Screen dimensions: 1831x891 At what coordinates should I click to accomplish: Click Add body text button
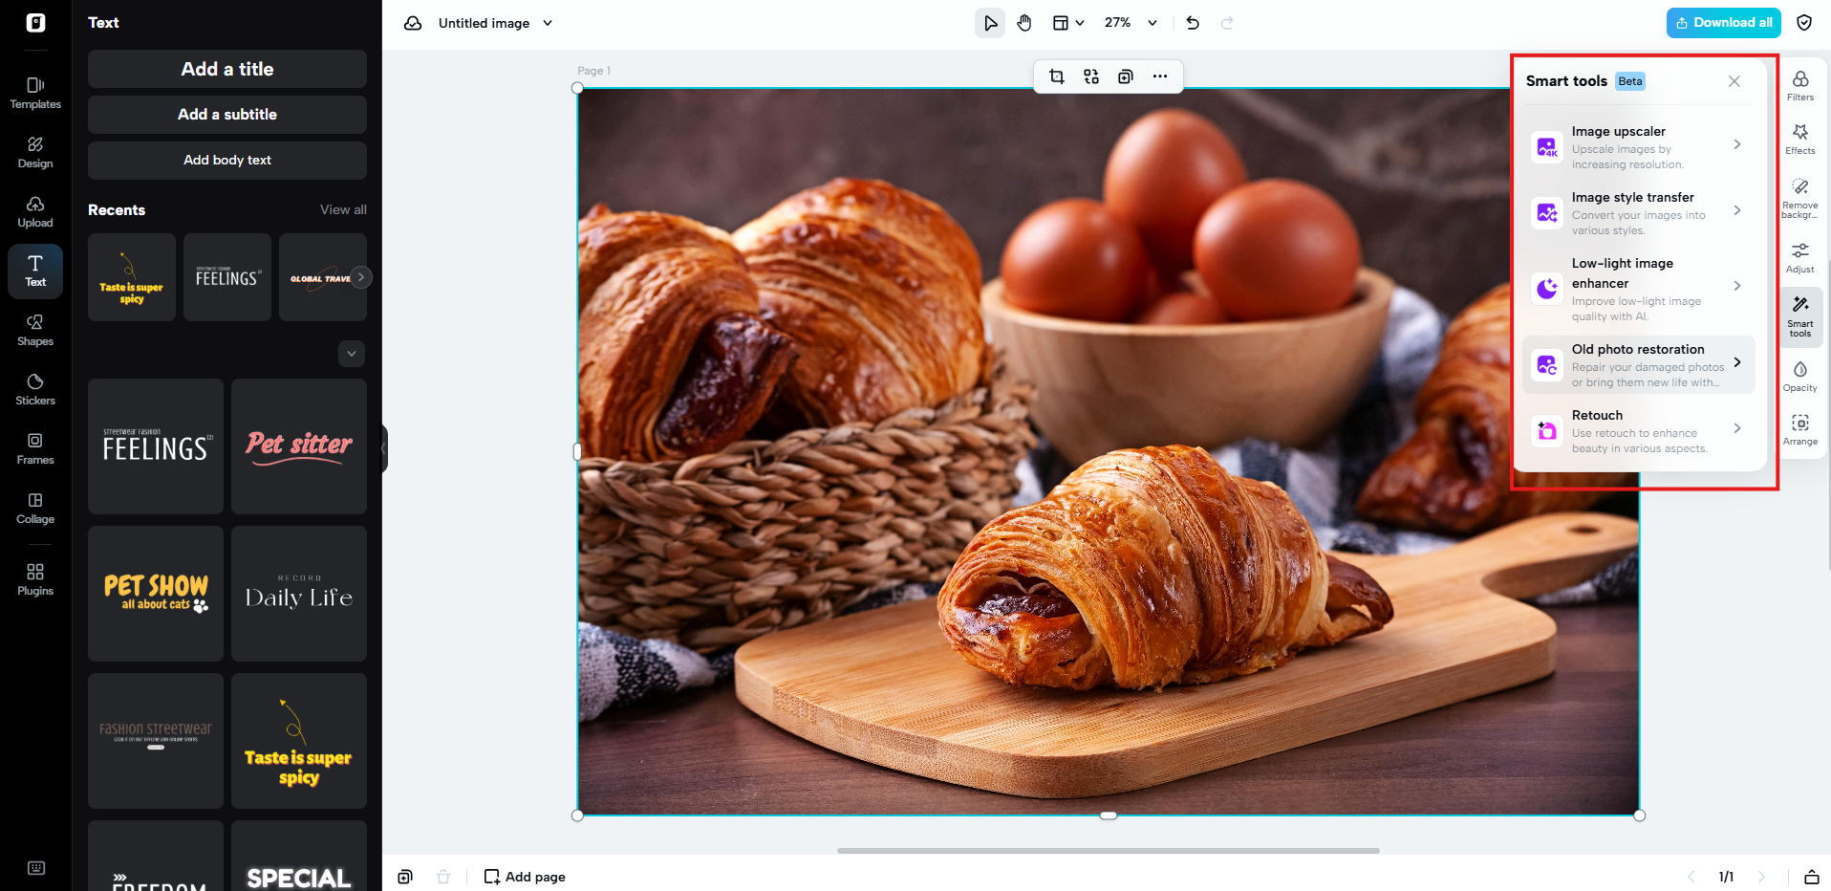tap(227, 161)
